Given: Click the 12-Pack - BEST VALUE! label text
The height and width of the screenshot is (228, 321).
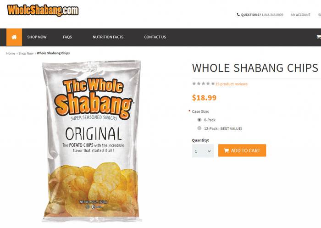Looking at the screenshot, I should point(223,128).
